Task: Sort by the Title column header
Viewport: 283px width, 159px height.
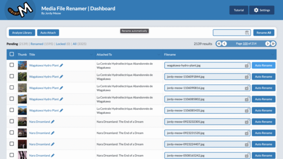Action: (62, 54)
